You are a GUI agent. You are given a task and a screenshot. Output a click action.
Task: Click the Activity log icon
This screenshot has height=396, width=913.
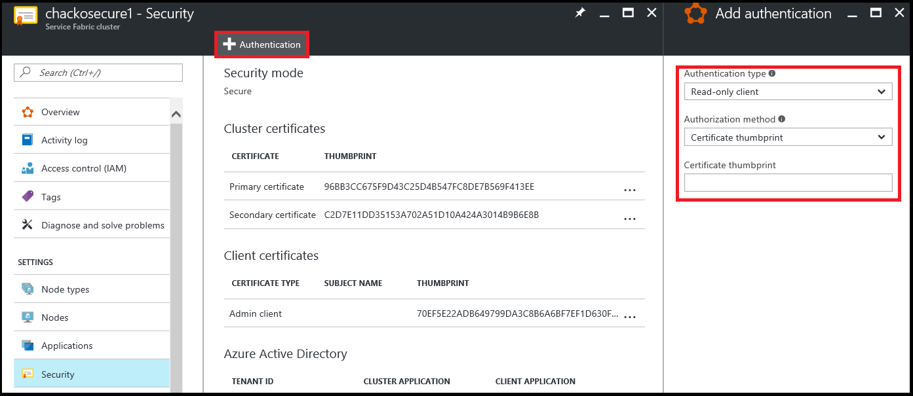pos(28,140)
